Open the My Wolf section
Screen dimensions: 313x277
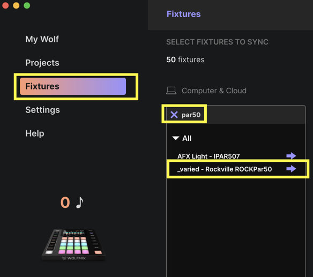point(42,39)
